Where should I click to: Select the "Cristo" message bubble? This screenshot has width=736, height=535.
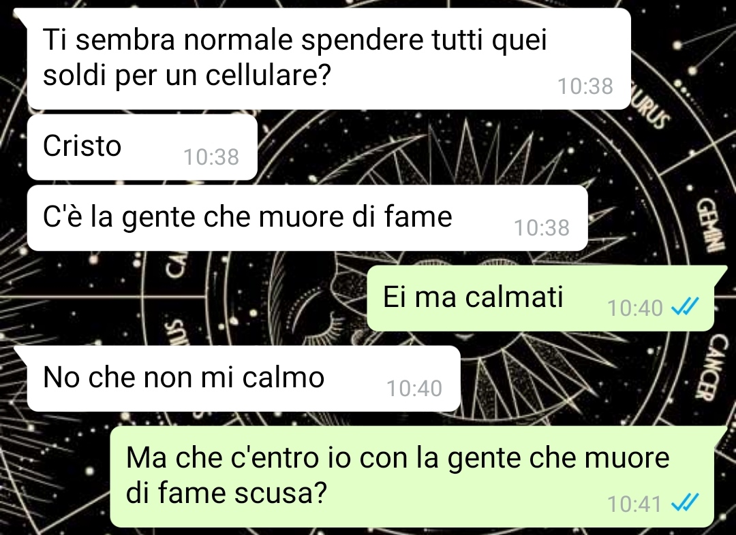[142, 147]
